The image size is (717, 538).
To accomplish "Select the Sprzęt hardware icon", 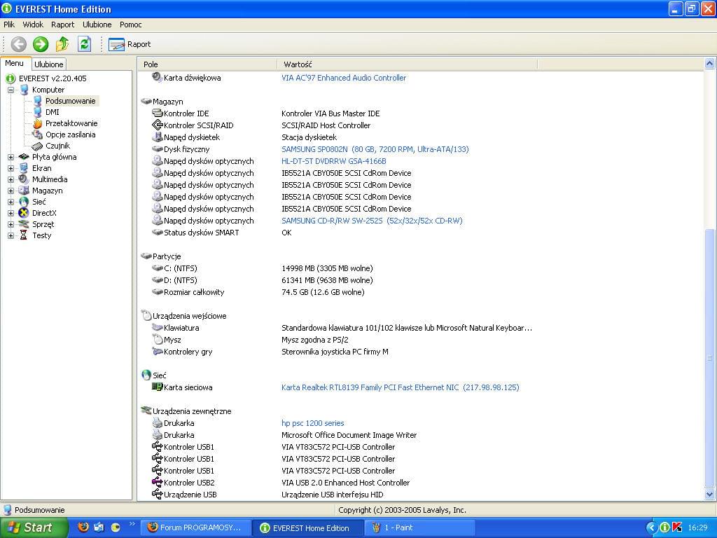I will [24, 224].
